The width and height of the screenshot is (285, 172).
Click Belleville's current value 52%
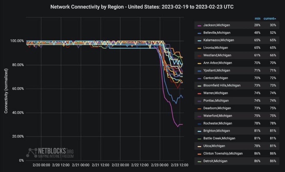point(273,33)
